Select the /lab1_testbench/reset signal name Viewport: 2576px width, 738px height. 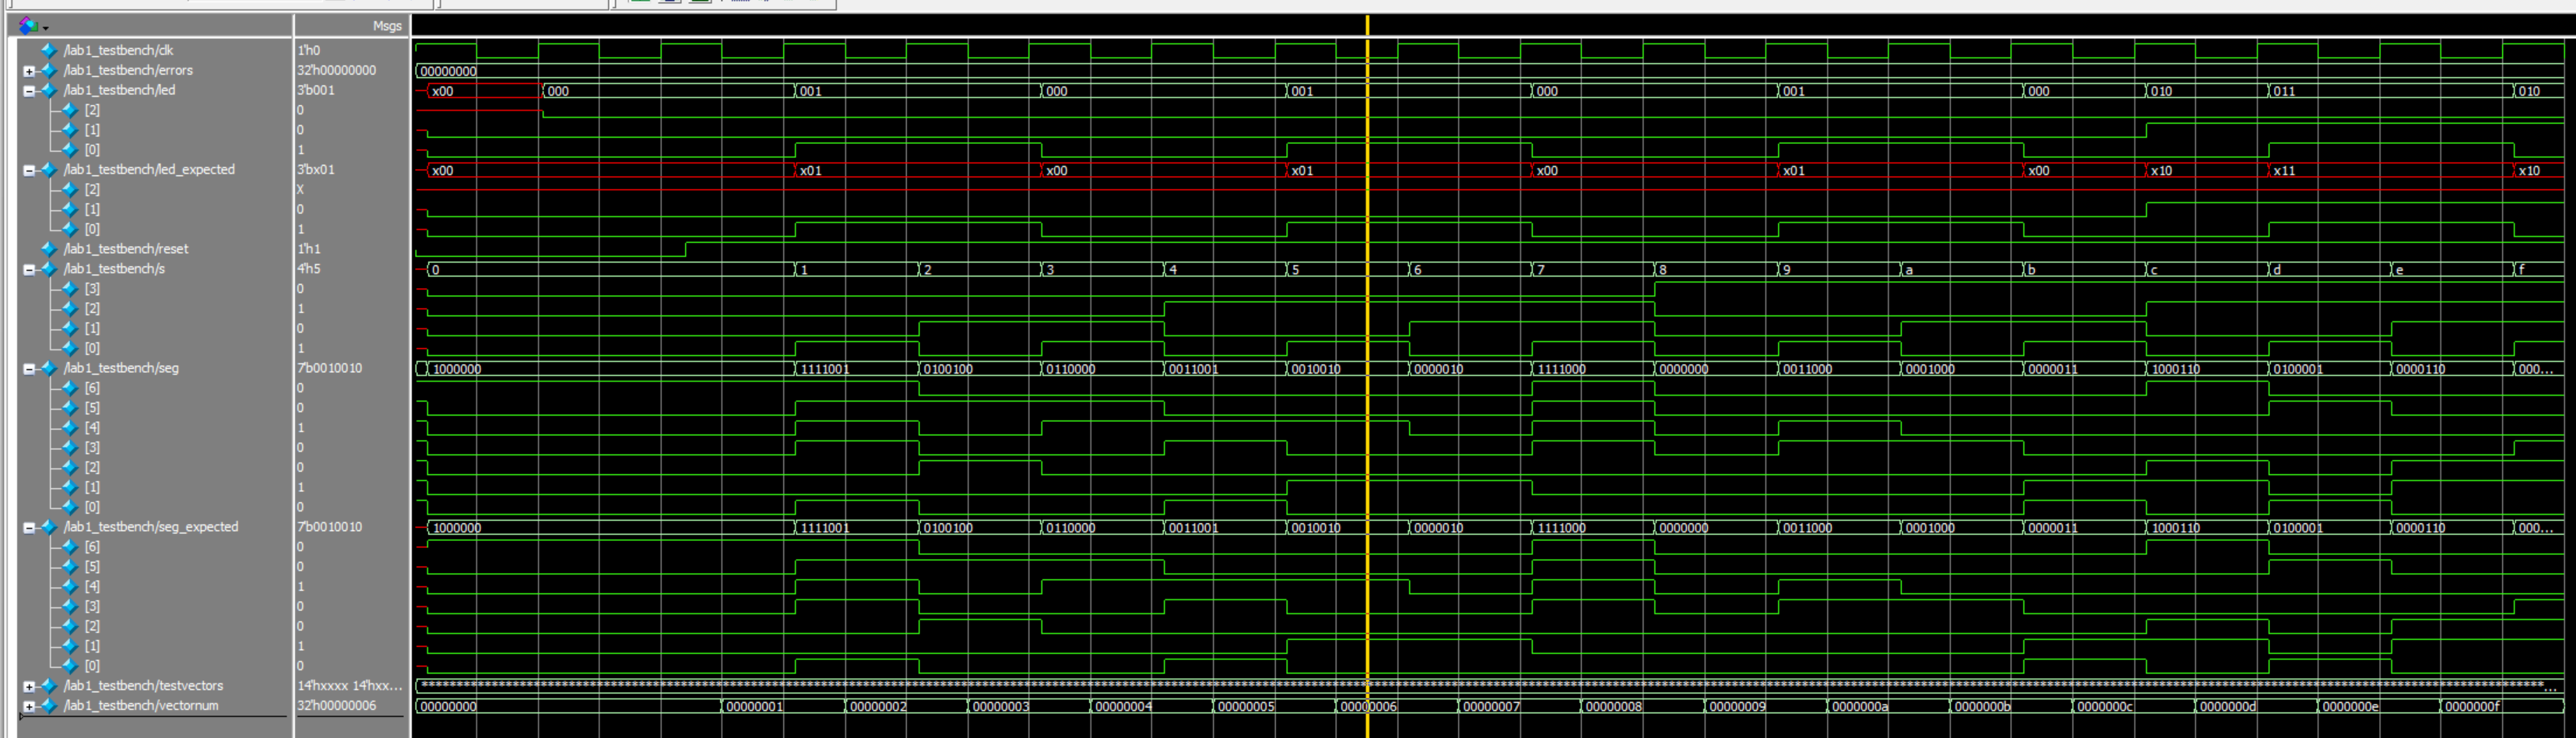126,249
